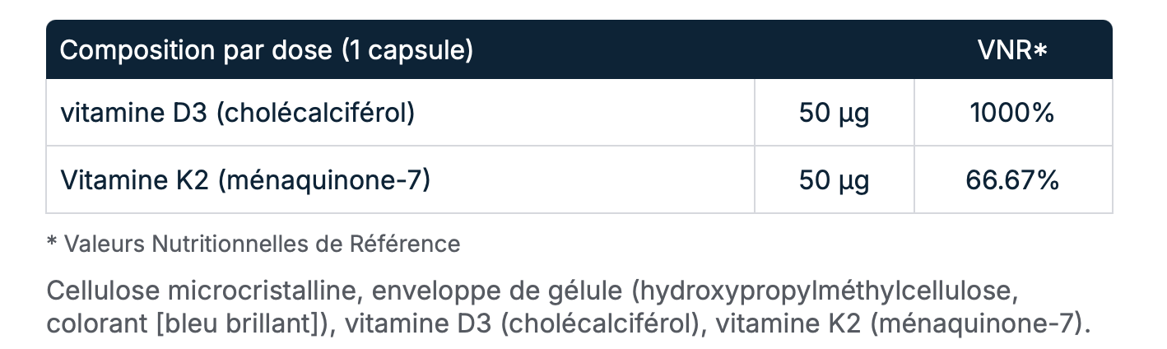Click the 50 µg value for Vitamine K2
1167x349 pixels.
click(834, 180)
